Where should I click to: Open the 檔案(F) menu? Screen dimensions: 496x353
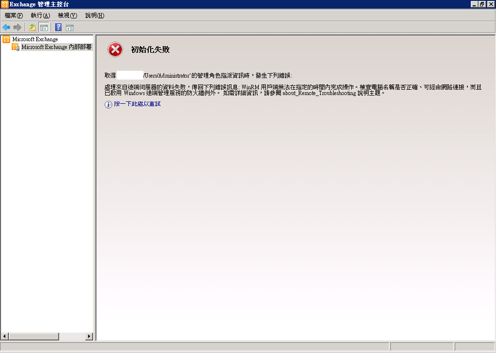14,15
